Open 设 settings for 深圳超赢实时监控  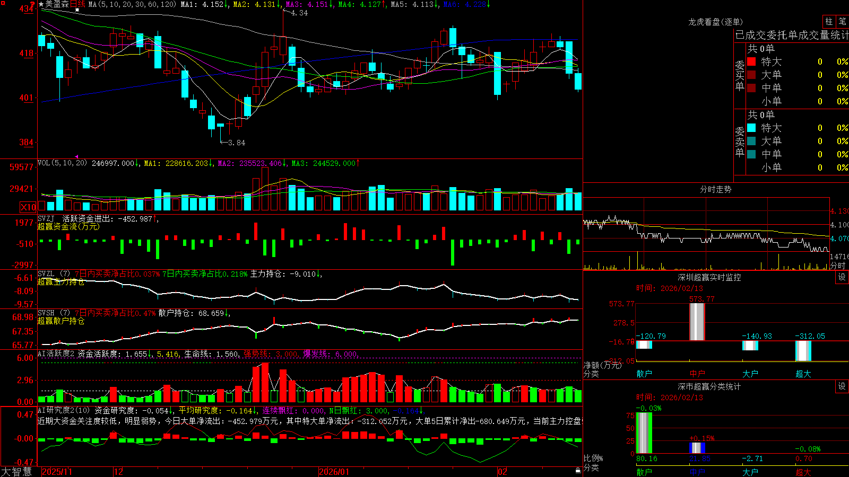click(842, 277)
